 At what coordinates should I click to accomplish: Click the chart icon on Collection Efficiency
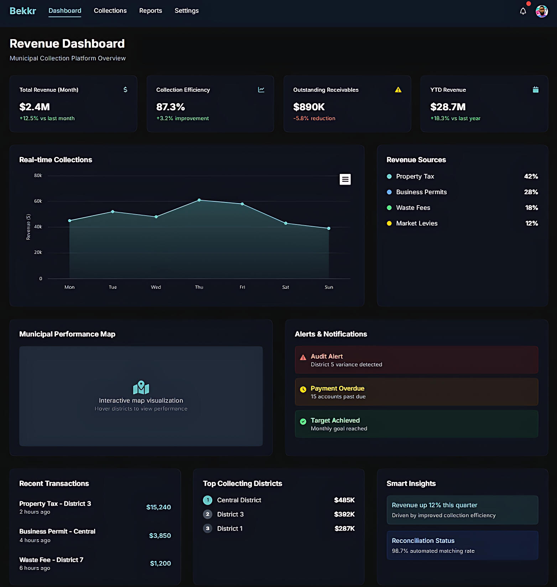261,90
